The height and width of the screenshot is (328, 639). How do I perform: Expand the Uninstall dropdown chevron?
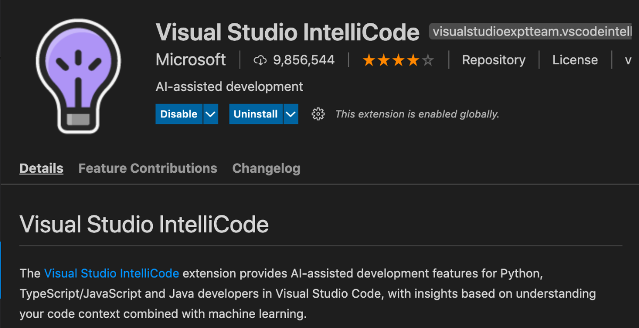tap(291, 114)
